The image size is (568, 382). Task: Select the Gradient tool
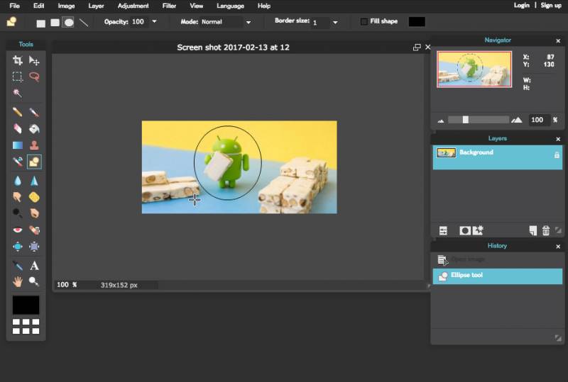click(17, 145)
